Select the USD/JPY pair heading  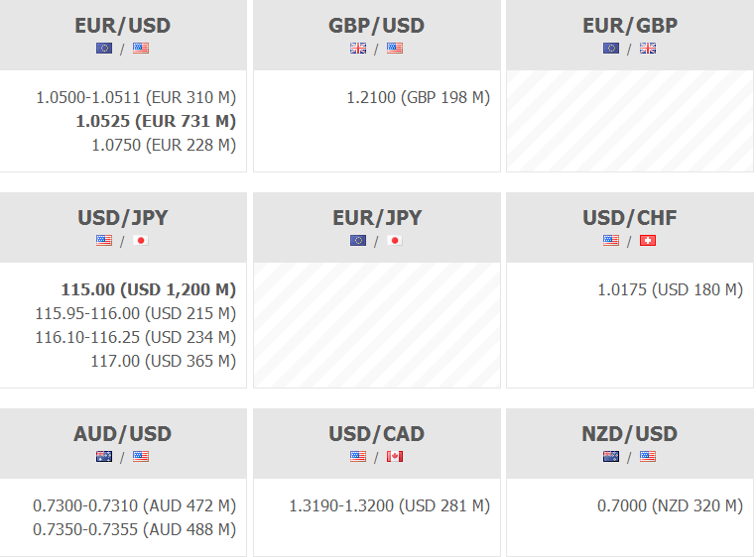(x=123, y=218)
